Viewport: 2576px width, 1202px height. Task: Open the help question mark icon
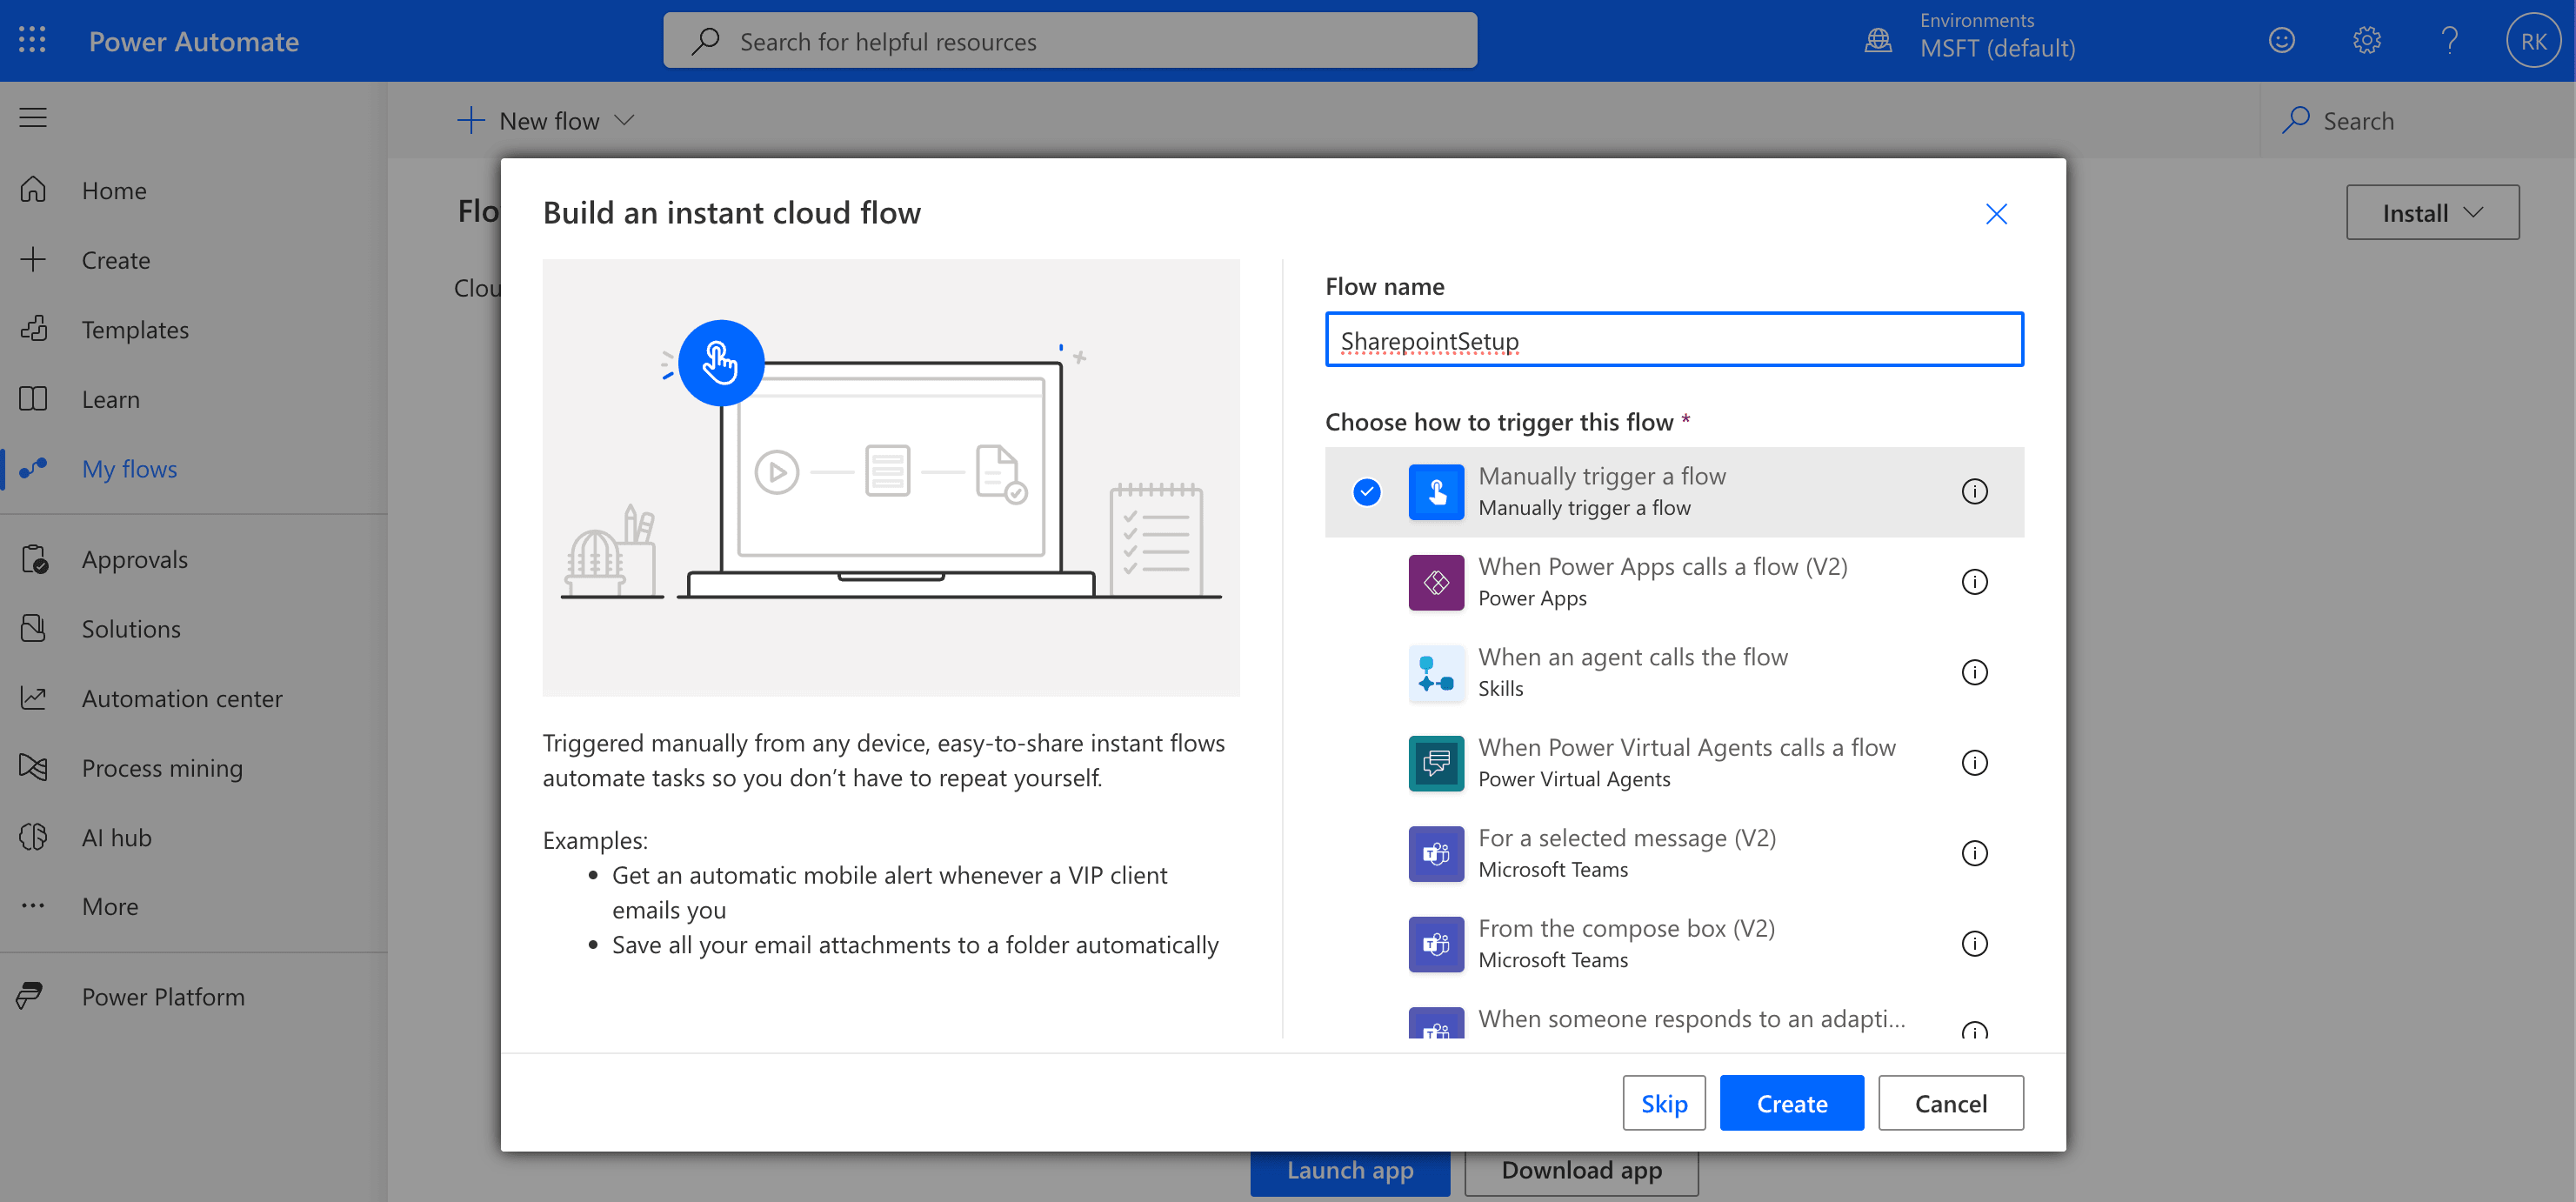click(x=2449, y=40)
